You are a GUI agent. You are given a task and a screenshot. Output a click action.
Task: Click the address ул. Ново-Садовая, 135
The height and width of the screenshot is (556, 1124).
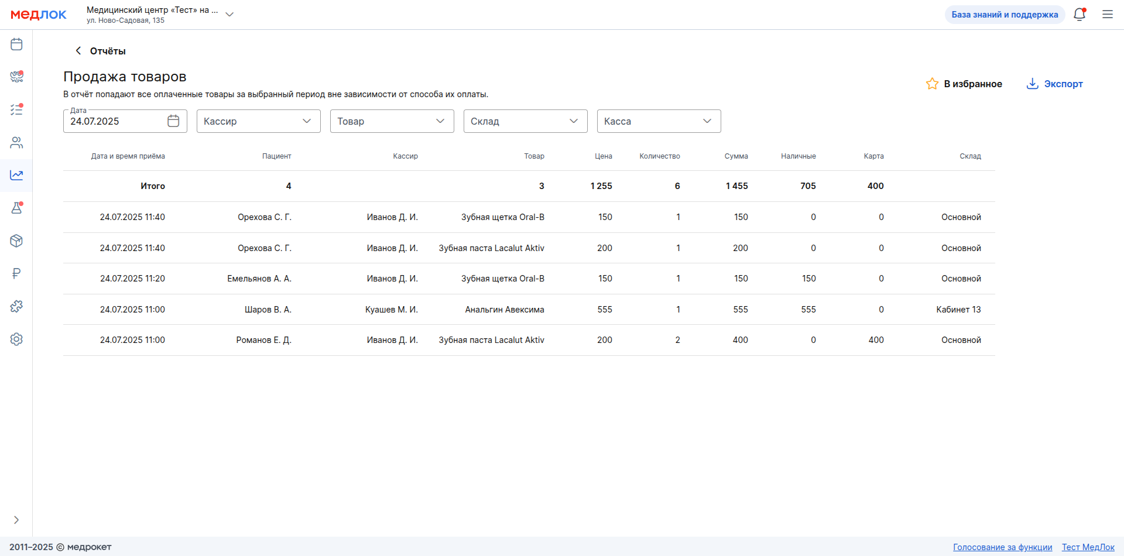(126, 20)
